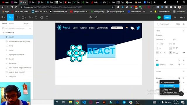Open the zoom level 44% dropdown

point(182,17)
